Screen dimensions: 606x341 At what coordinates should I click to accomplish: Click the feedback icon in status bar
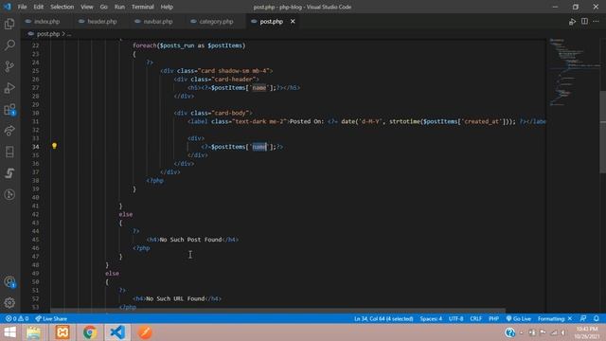(x=583, y=318)
